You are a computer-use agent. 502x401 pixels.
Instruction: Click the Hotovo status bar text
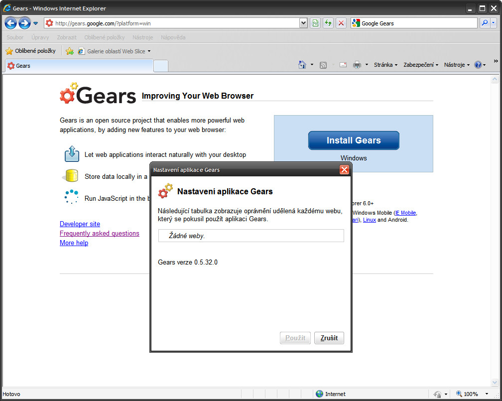[11, 394]
